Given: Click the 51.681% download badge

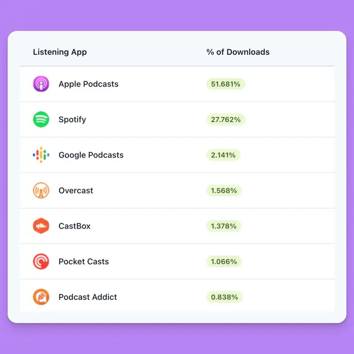Looking at the screenshot, I should point(226,84).
